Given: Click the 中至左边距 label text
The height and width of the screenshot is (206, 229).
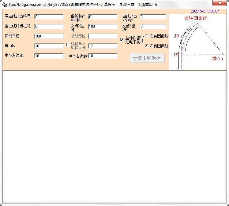Looking at the screenshot, I should pos(14,56).
